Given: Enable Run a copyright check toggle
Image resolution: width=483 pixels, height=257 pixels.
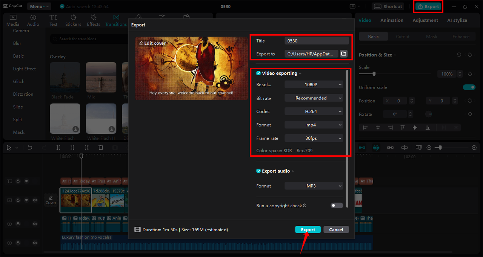Looking at the screenshot, I should [337, 205].
